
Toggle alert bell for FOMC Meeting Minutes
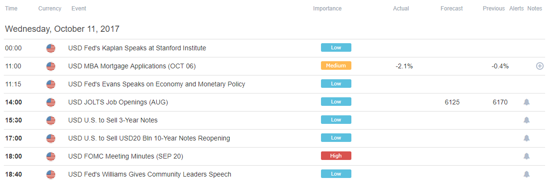pyautogui.click(x=527, y=156)
